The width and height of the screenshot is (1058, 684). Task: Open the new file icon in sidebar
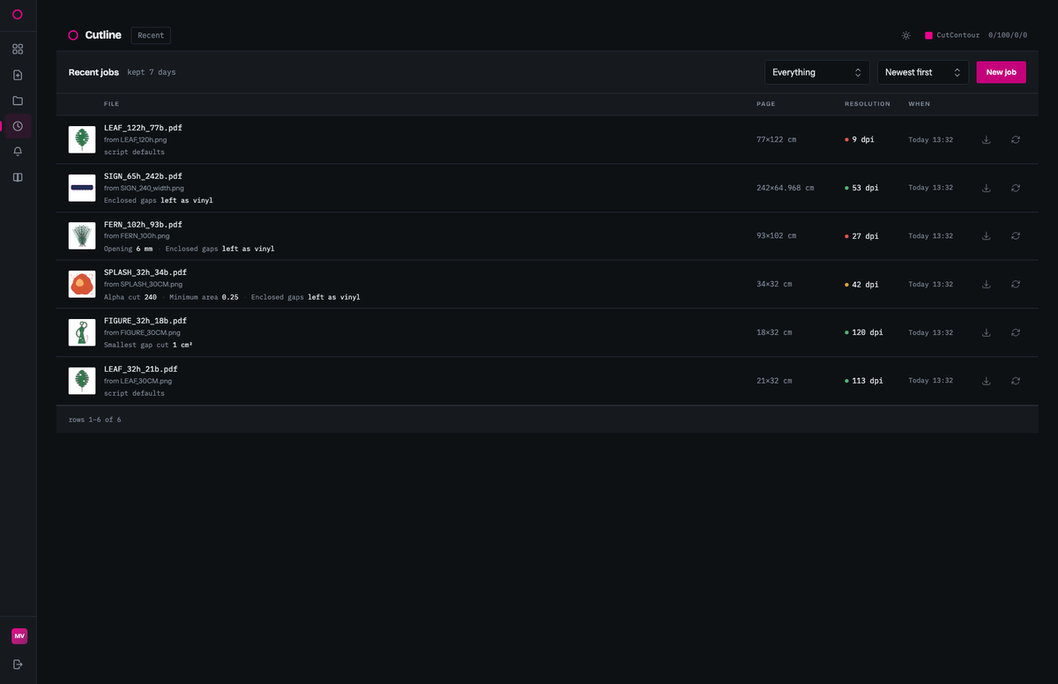[18, 75]
